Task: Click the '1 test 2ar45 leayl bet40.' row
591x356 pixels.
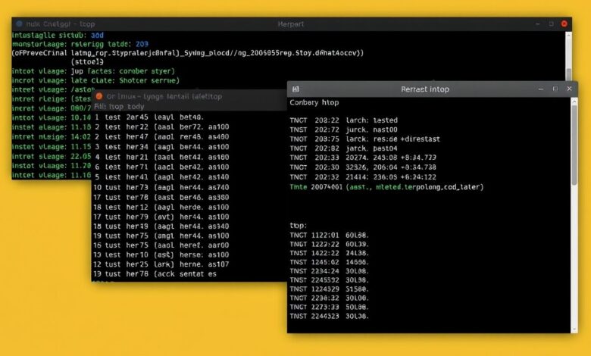Action: (149, 117)
